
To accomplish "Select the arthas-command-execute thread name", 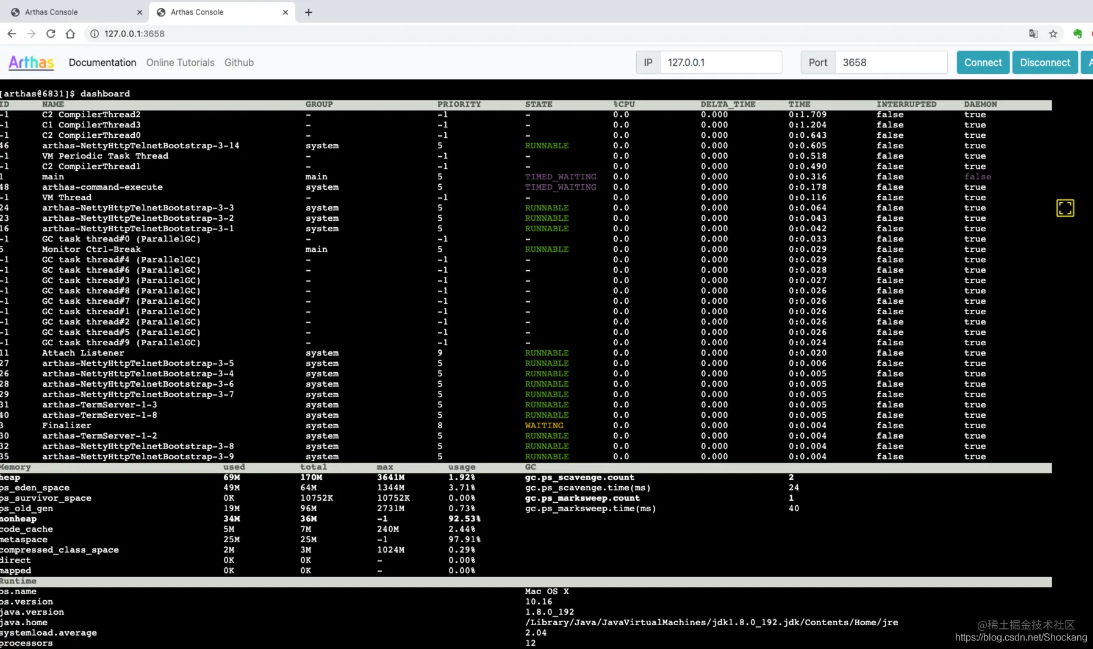I will click(102, 187).
